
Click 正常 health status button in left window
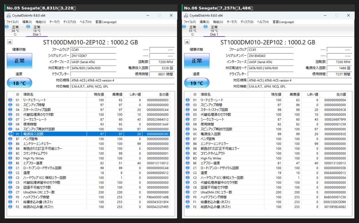[x=20, y=61]
